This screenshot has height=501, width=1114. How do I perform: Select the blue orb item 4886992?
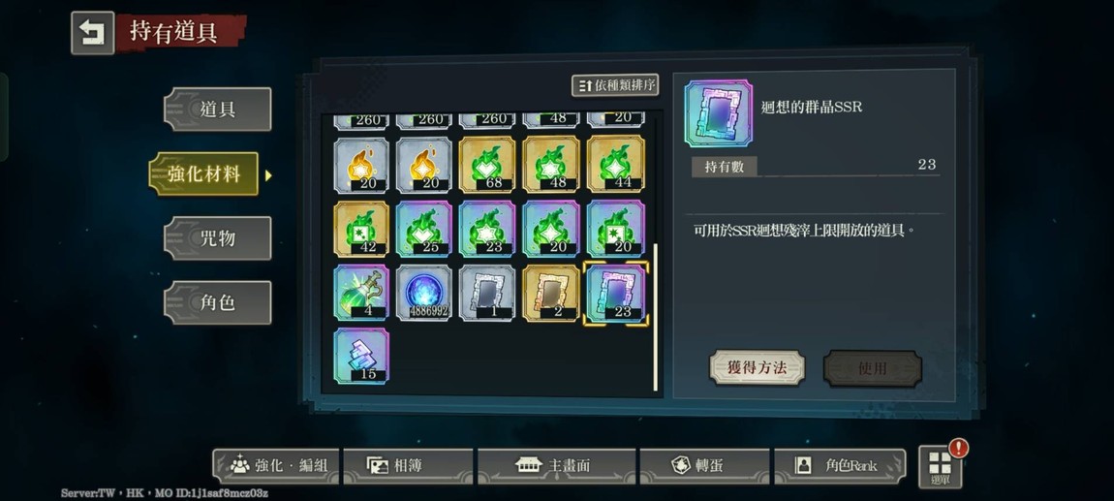[x=423, y=293]
